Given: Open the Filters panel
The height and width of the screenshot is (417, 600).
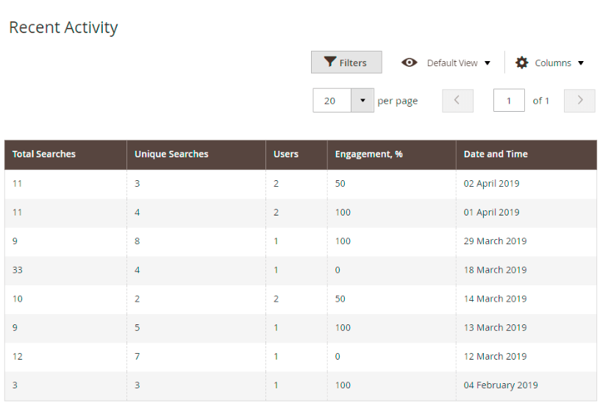Looking at the screenshot, I should point(346,63).
